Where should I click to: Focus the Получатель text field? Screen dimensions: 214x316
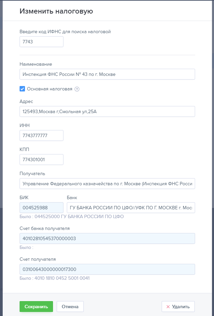[x=107, y=184]
